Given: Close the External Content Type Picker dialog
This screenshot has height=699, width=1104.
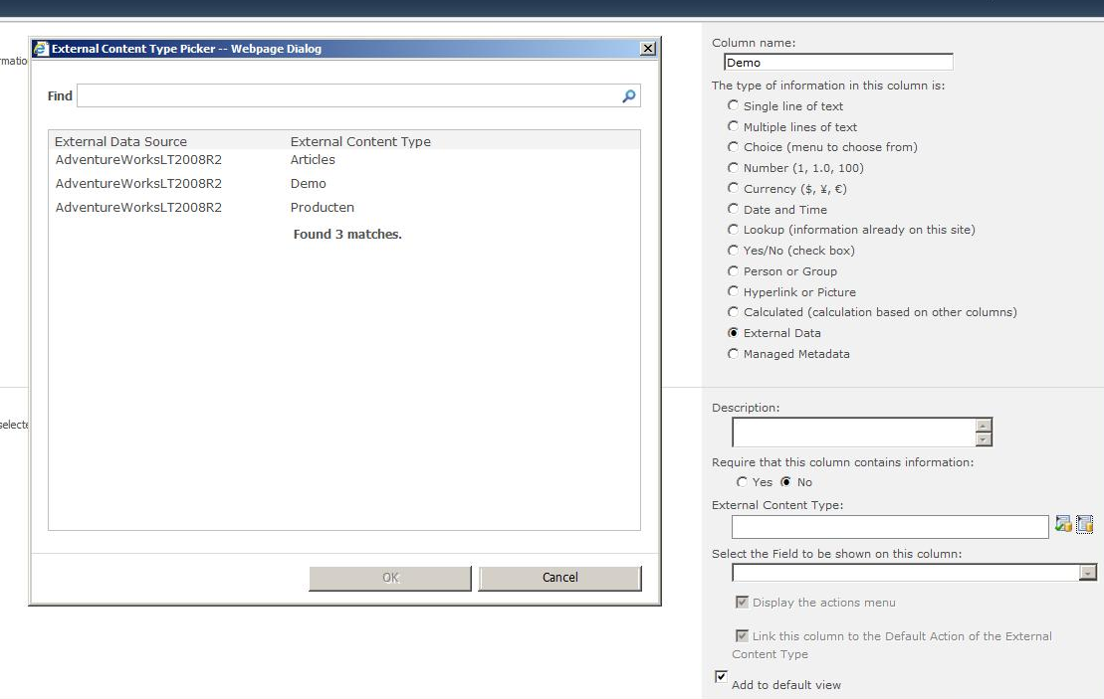Looking at the screenshot, I should [647, 49].
